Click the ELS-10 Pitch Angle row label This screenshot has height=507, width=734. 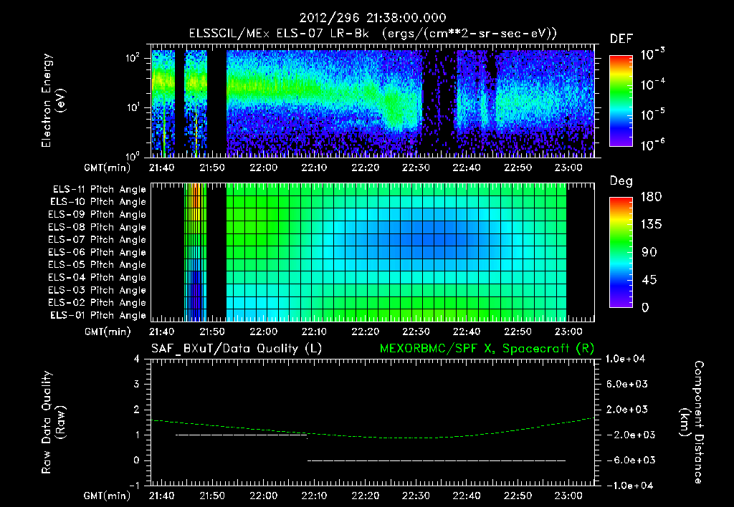tap(98, 202)
